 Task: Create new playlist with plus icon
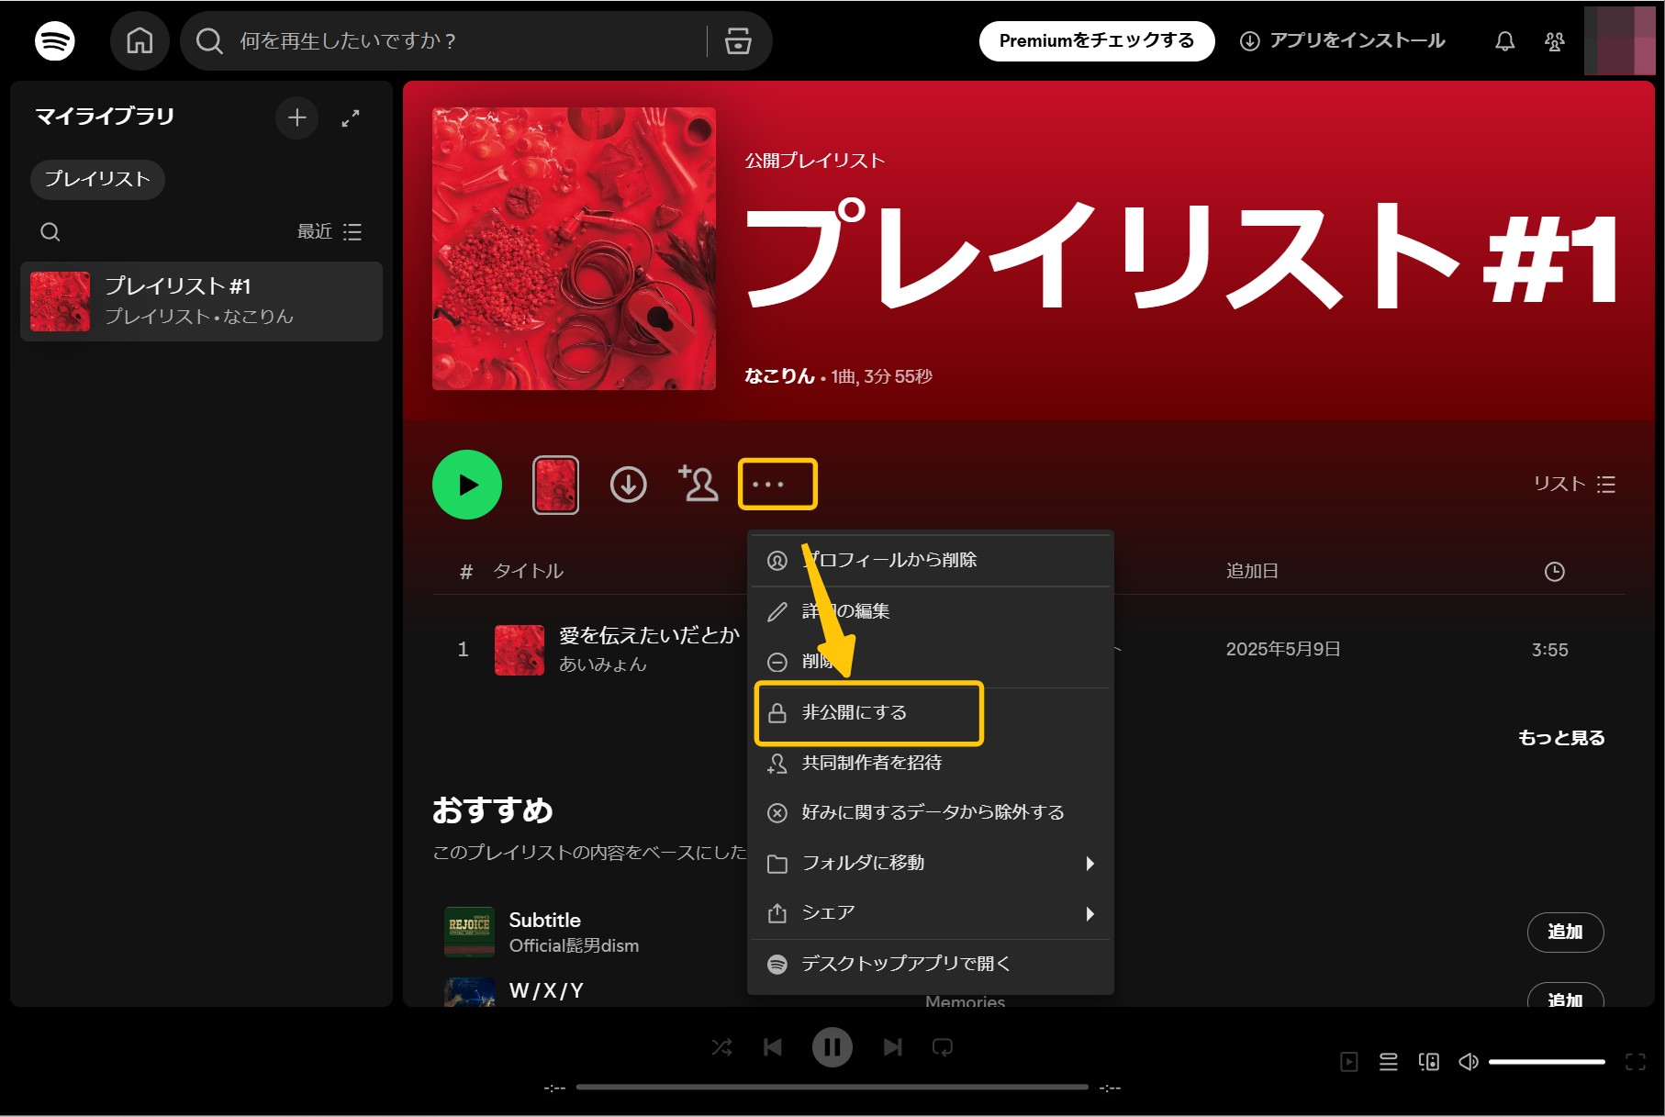(x=296, y=117)
